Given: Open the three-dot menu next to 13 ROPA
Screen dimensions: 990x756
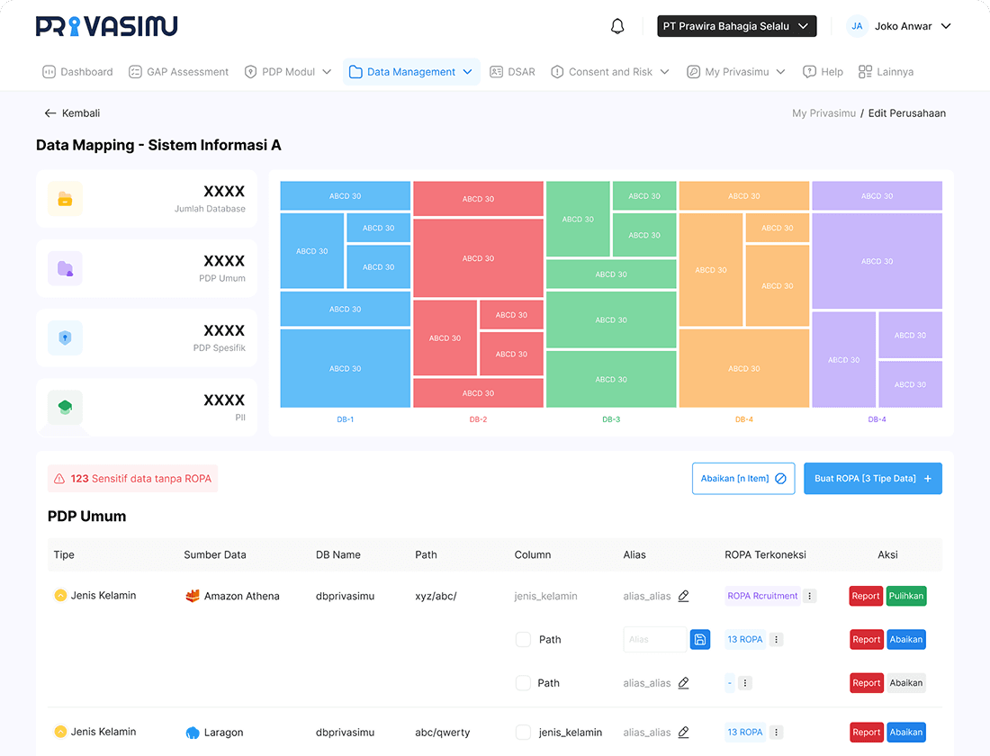Looking at the screenshot, I should pyautogui.click(x=776, y=639).
